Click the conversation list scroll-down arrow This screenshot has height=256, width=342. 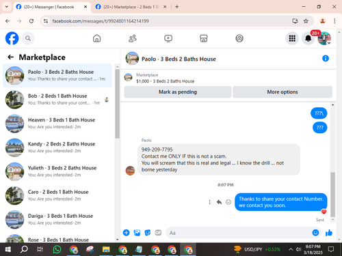[x=117, y=240]
